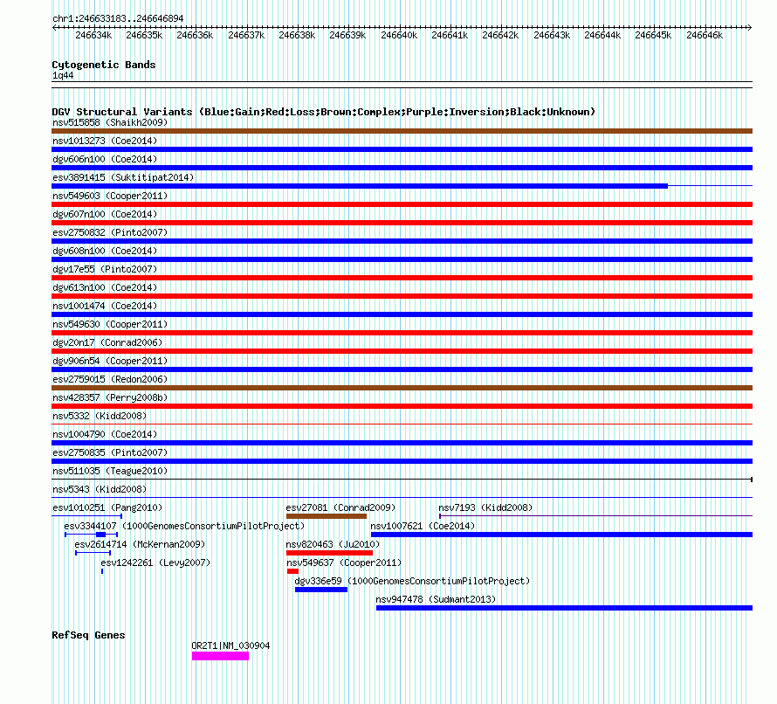
Task: Open the nsv1001474 (Coe2014) label
Action: pyautogui.click(x=105, y=306)
